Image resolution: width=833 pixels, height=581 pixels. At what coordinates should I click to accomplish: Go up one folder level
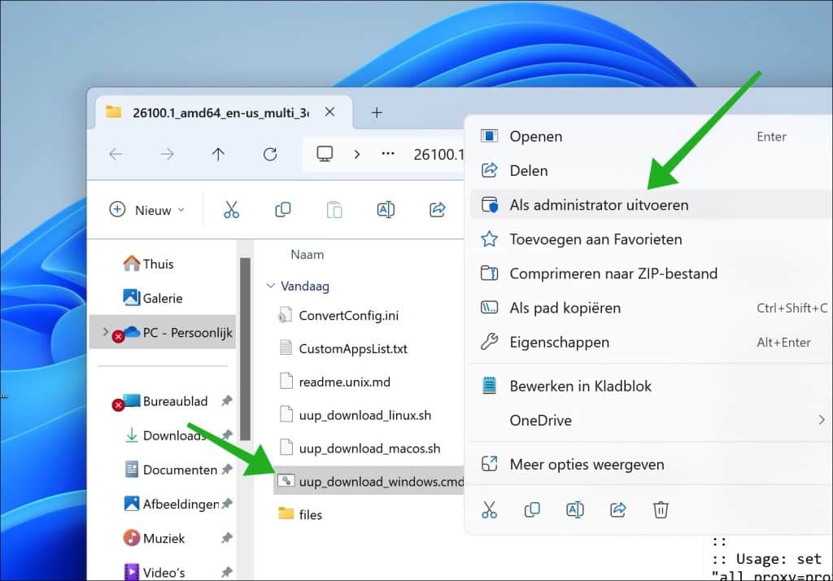click(x=218, y=154)
